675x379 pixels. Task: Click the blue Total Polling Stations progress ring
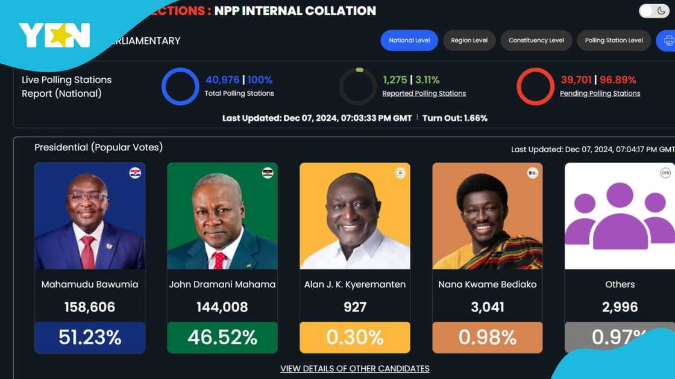180,86
